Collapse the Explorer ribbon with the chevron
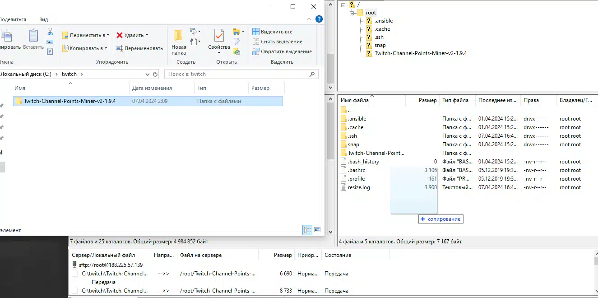Image resolution: width=598 pixels, height=298 pixels. click(x=309, y=19)
